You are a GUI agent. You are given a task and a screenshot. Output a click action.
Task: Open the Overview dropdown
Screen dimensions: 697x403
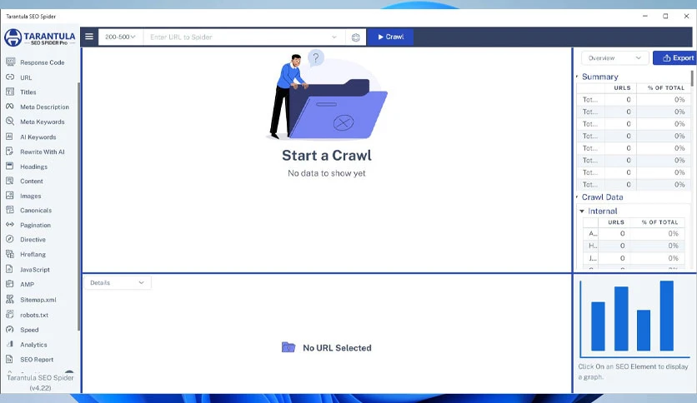614,58
